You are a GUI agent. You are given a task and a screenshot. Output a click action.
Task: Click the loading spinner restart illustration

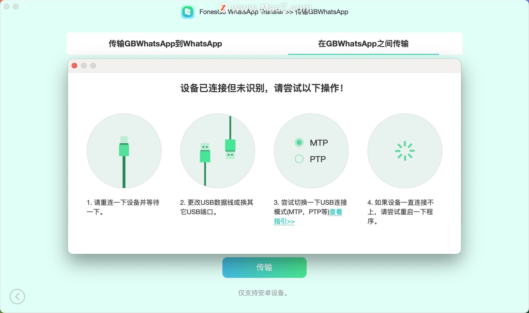coord(405,151)
